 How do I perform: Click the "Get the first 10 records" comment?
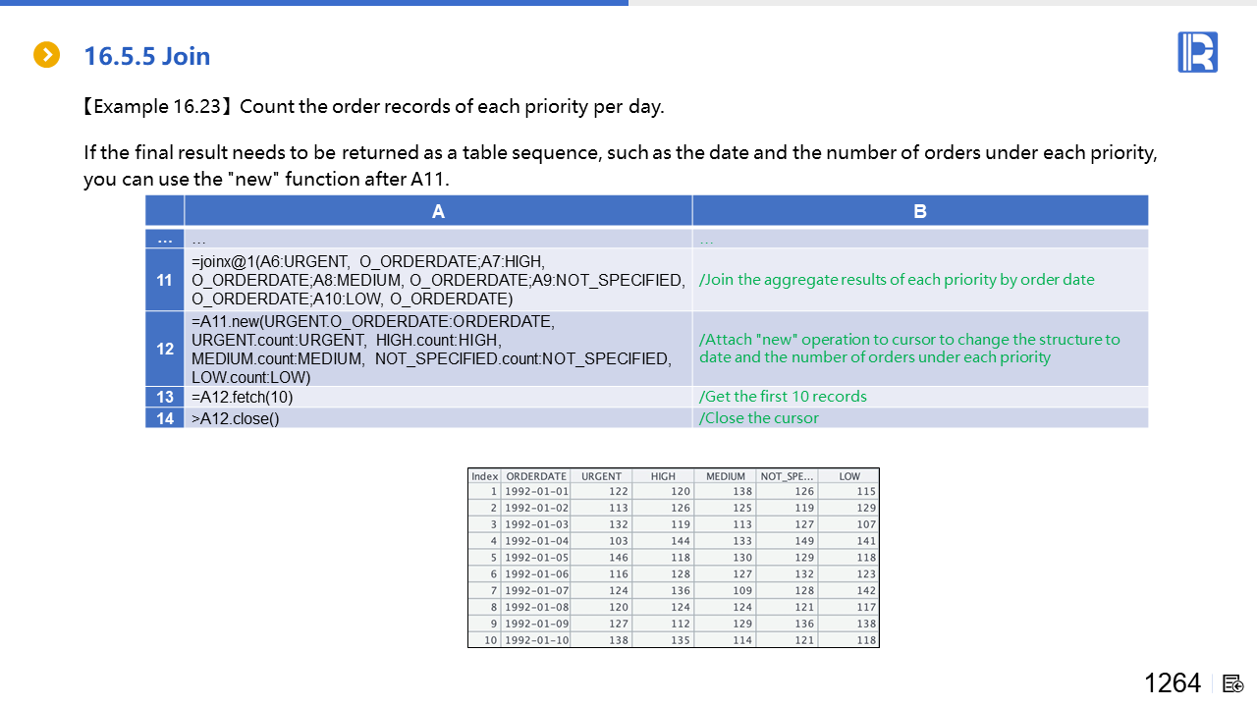(783, 397)
